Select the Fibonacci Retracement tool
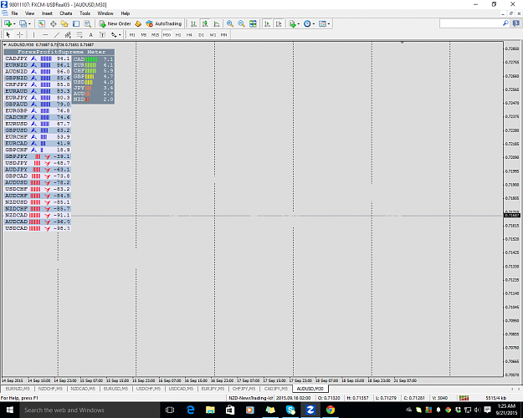The height and width of the screenshot is (418, 523). pos(79,34)
